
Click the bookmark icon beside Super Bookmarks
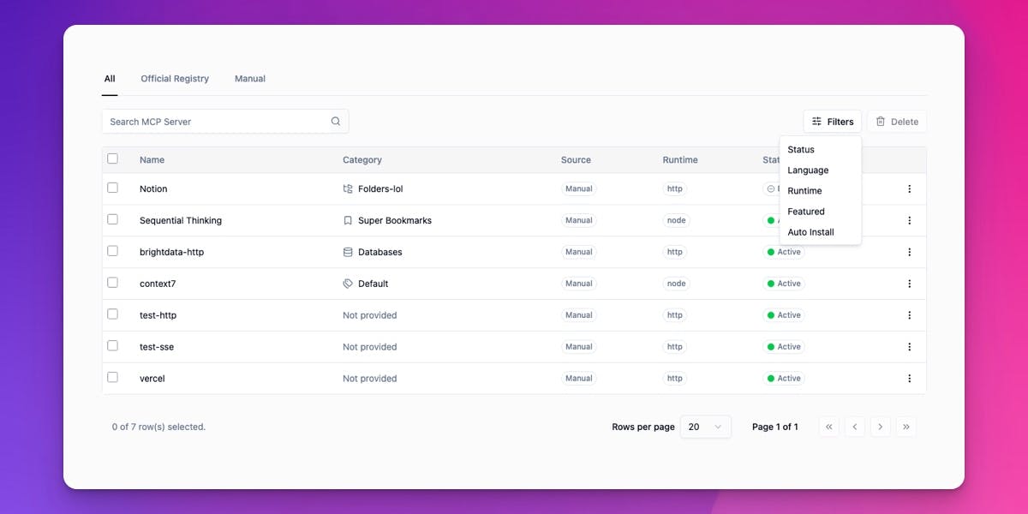click(x=347, y=220)
